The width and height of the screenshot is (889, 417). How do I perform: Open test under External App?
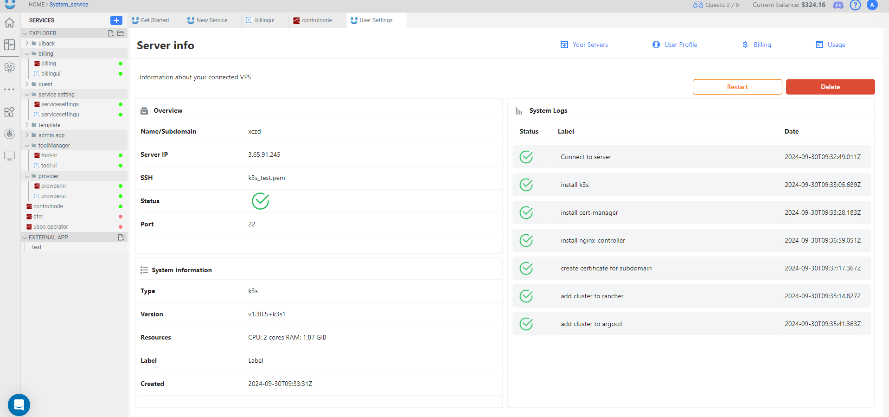point(37,247)
